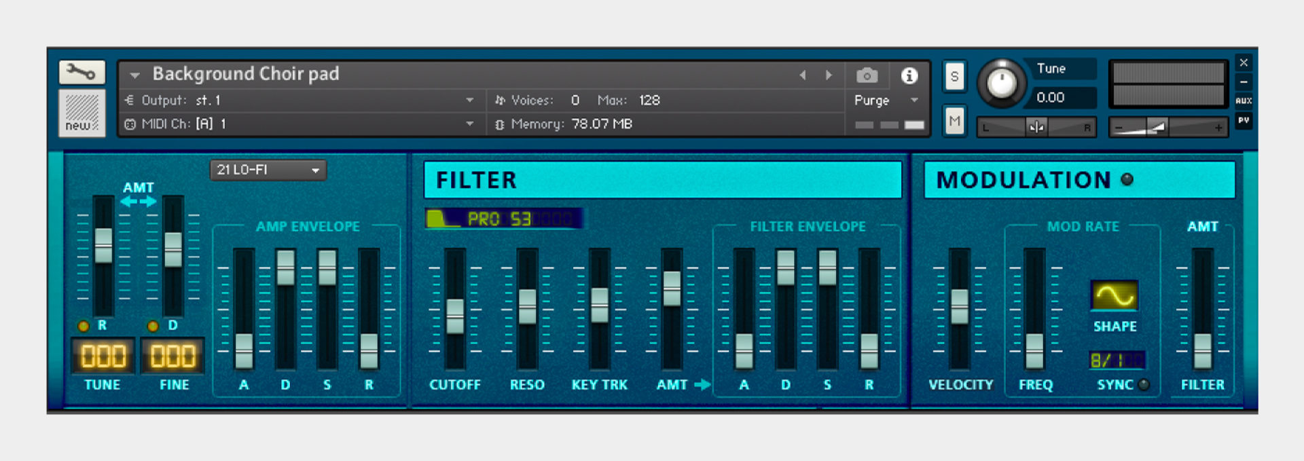Click the snapshot camera icon
This screenshot has height=461, width=1304.
(x=867, y=75)
